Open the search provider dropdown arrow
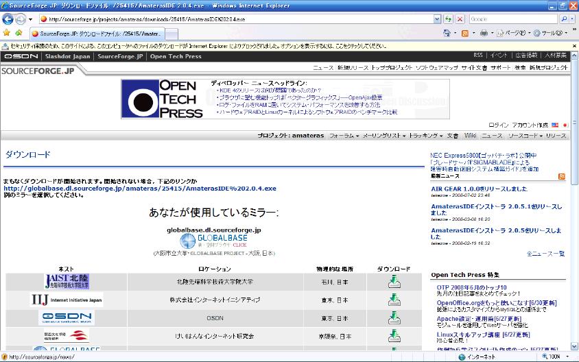 [572, 19]
